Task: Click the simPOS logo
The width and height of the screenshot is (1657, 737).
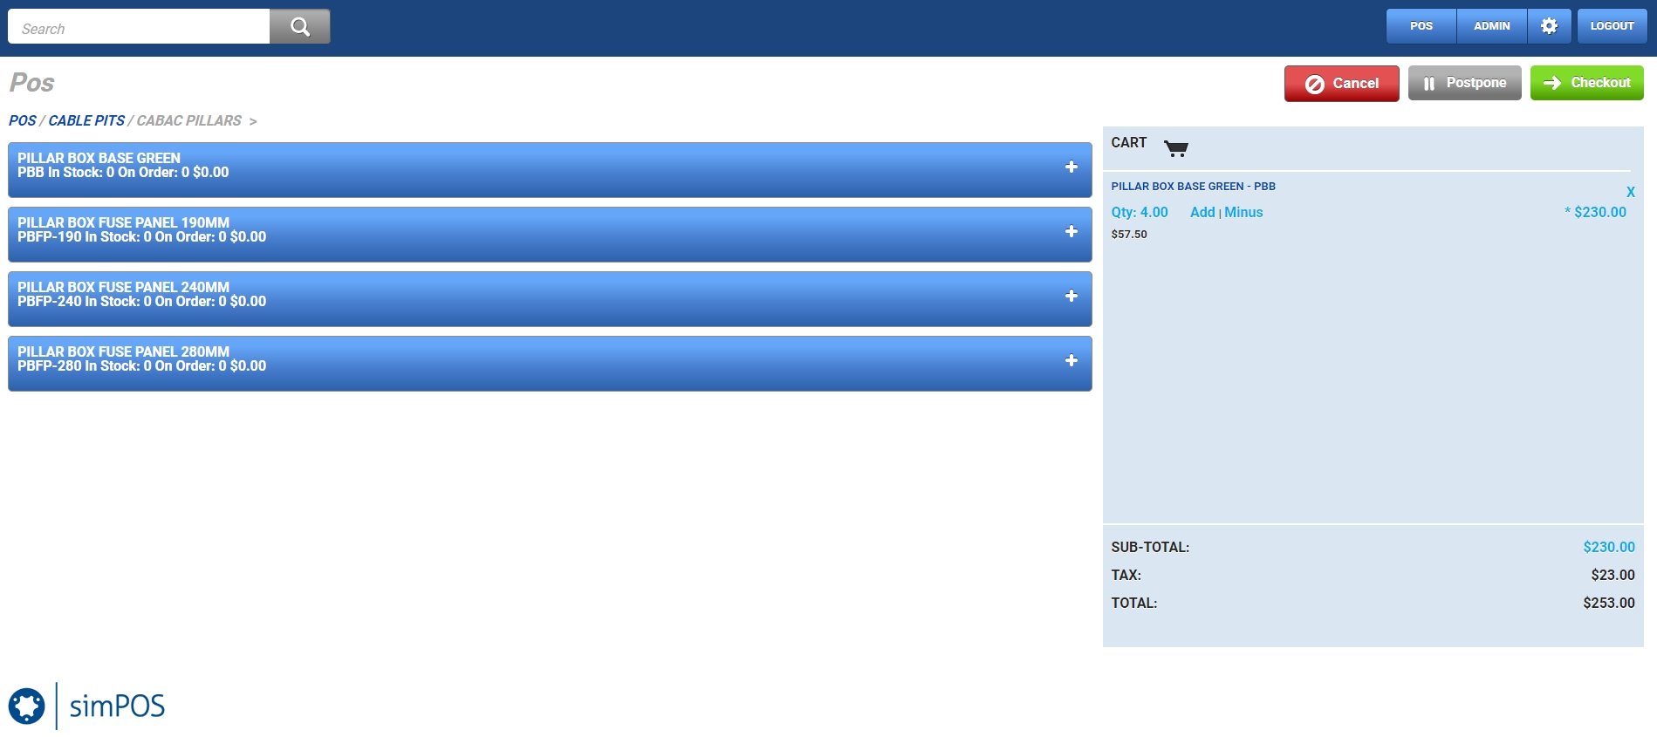Action: [x=86, y=706]
